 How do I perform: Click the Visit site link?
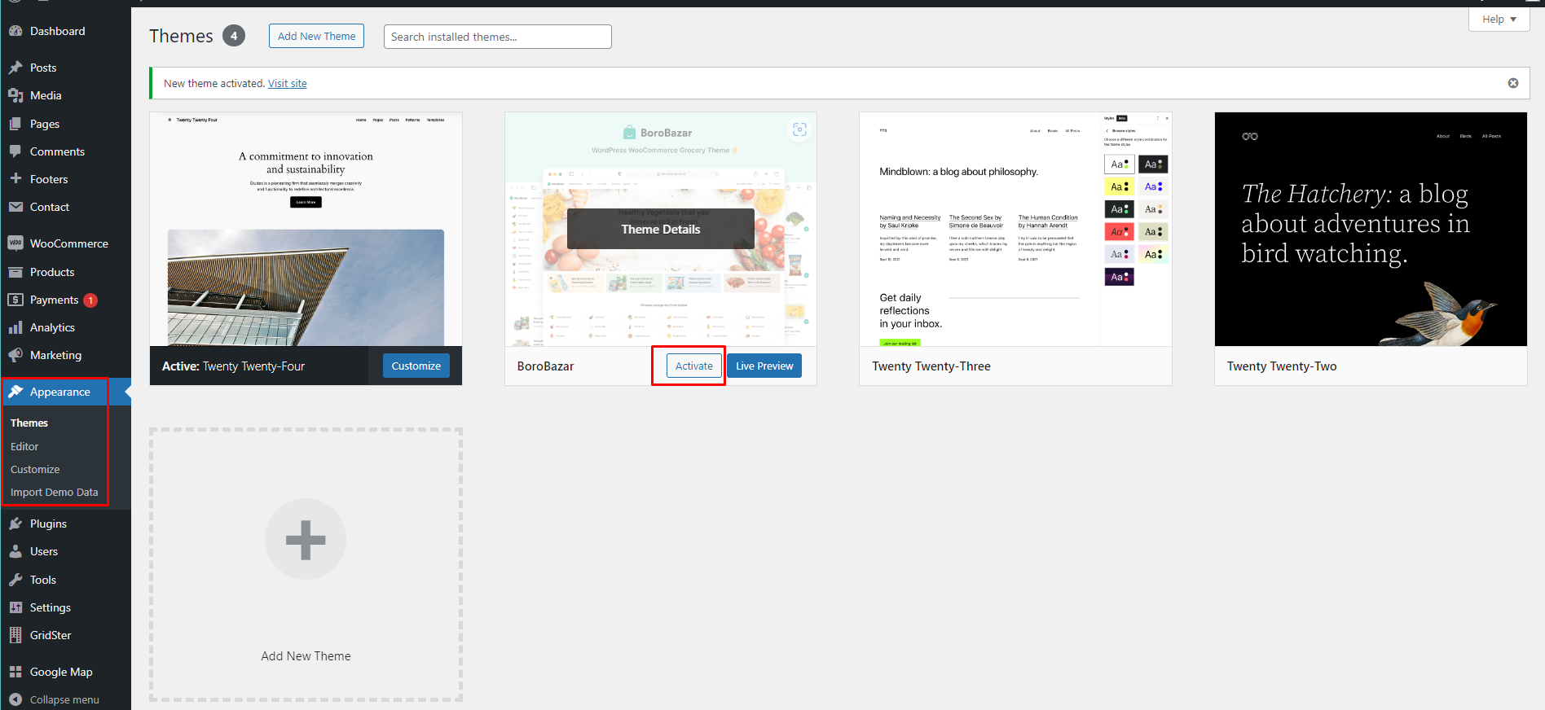288,83
